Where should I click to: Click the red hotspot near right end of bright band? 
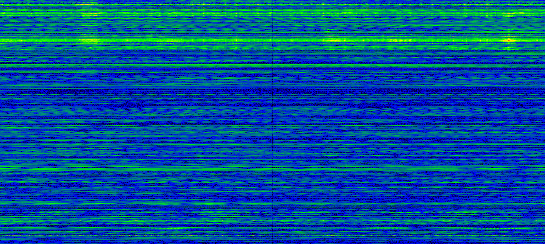(x=509, y=40)
